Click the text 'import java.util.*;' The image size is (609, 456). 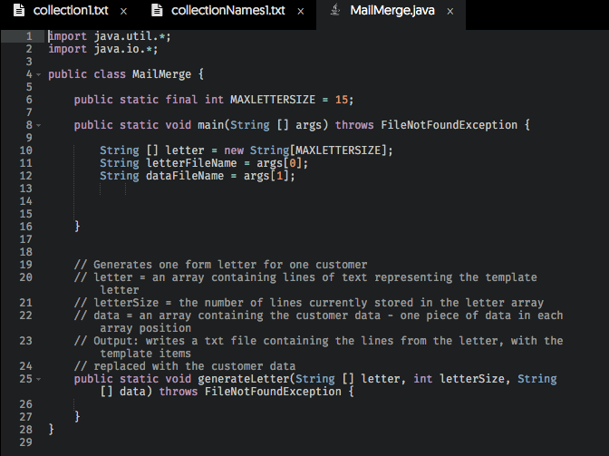click(x=109, y=36)
